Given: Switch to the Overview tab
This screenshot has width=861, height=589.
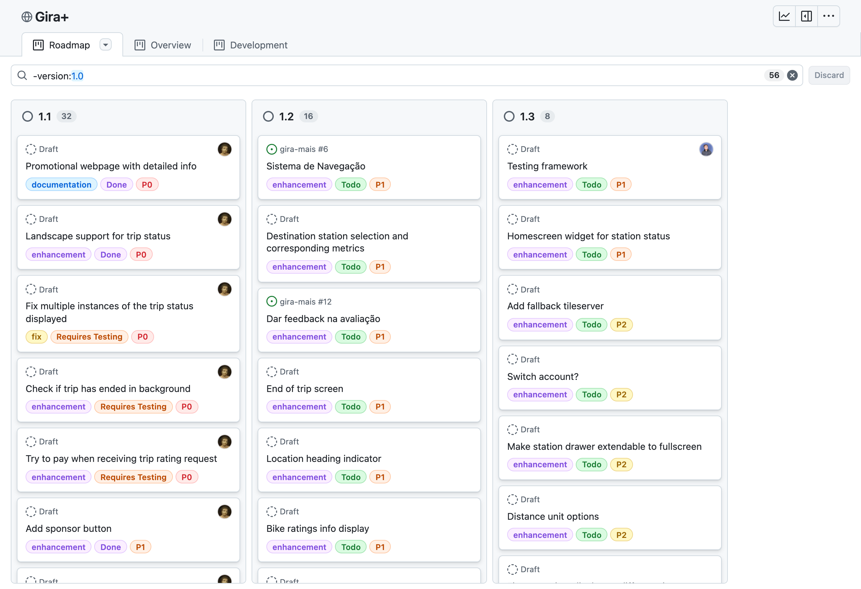Looking at the screenshot, I should click(163, 45).
